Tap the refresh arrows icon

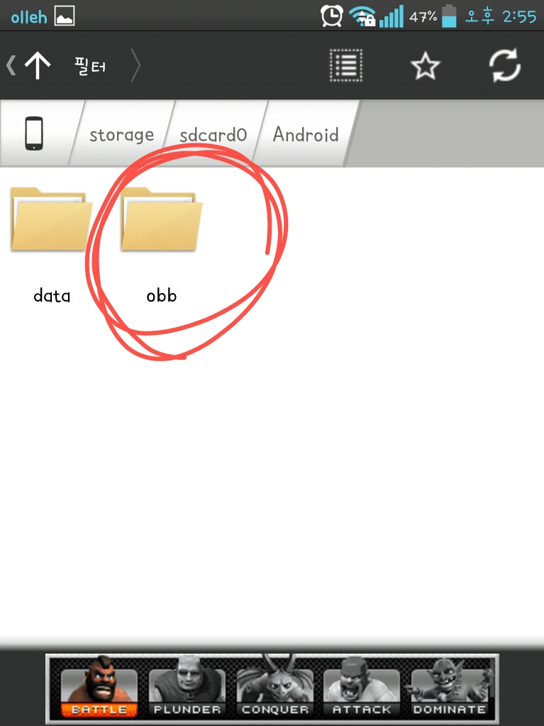pyautogui.click(x=505, y=66)
